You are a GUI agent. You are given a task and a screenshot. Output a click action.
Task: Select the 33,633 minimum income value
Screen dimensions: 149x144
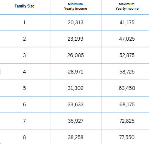[x=76, y=104]
